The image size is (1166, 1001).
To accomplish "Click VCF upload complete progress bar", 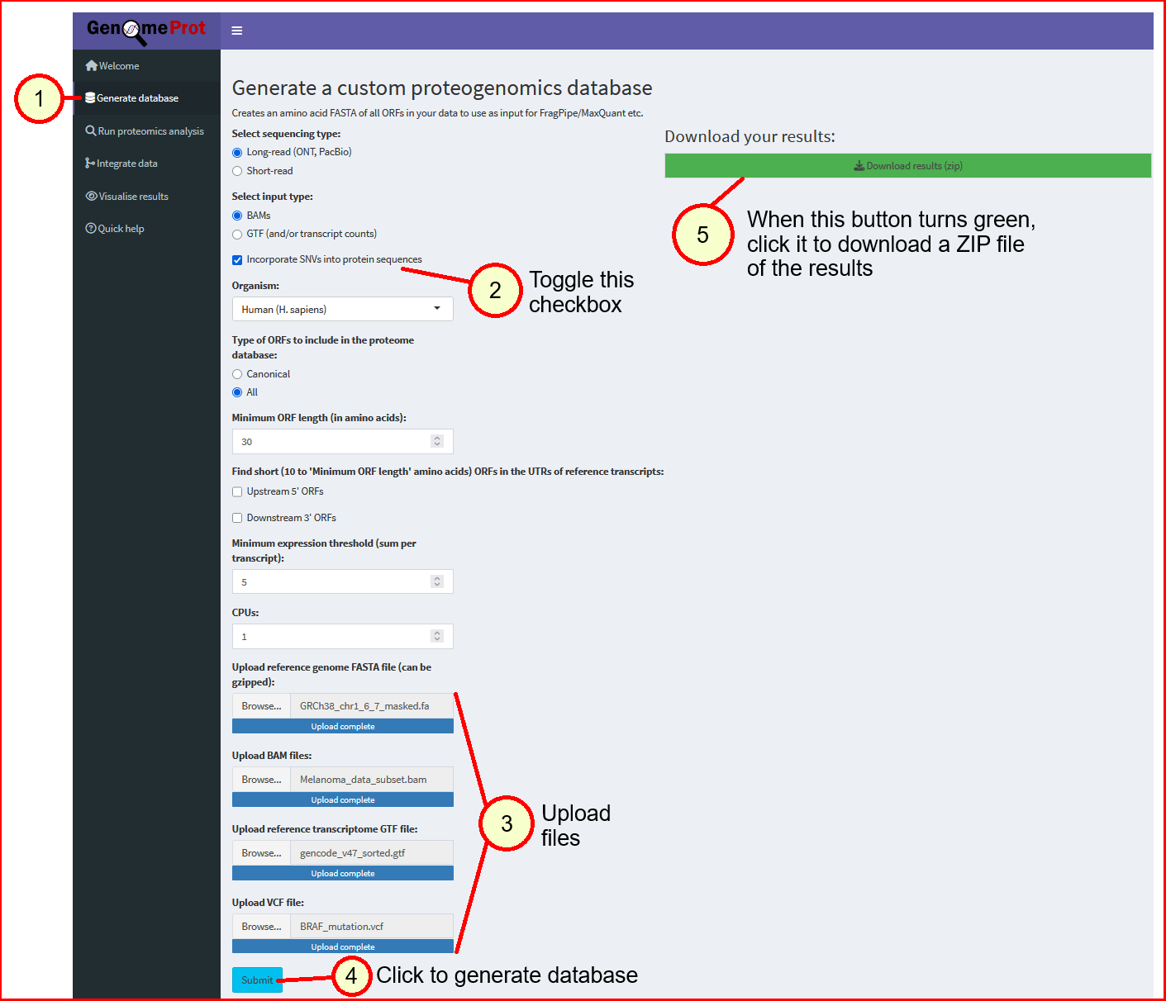I will 343,946.
